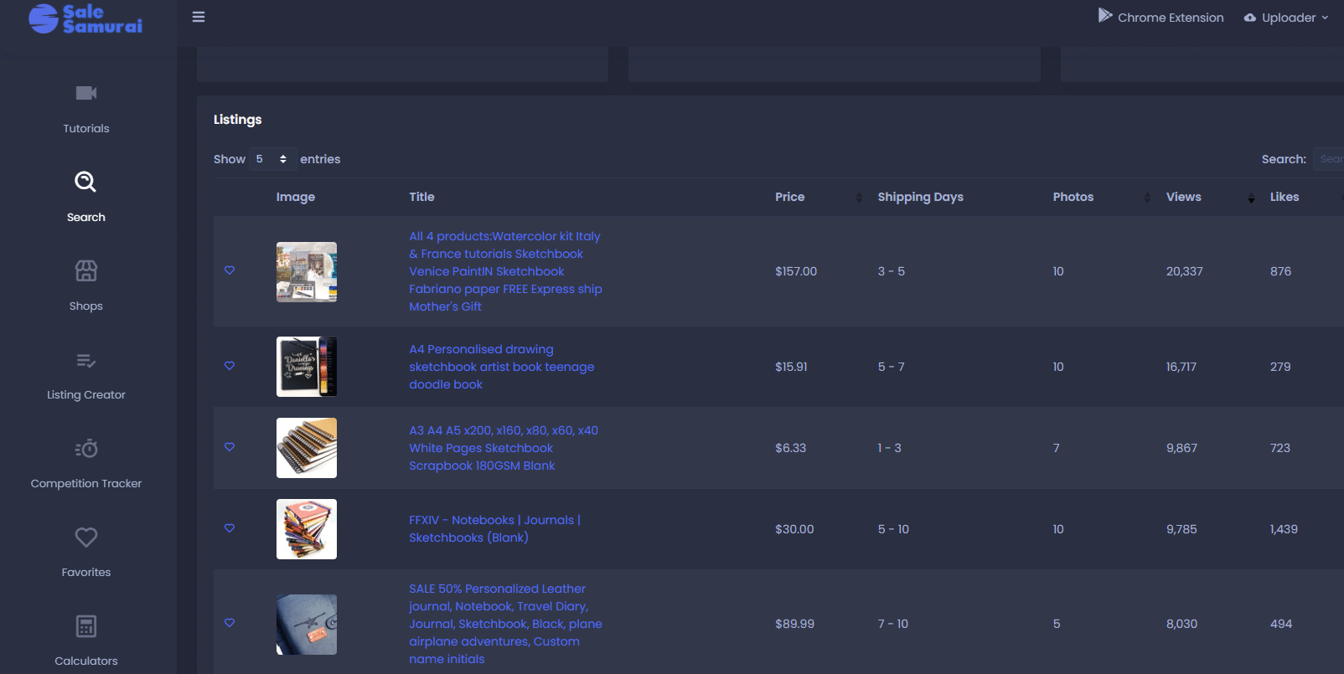Click the Chrome Extension play store icon
The width and height of the screenshot is (1344, 674).
[1105, 16]
